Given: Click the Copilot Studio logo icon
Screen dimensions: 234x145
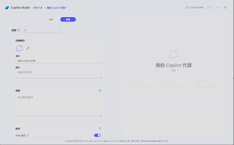Looking at the screenshot, I should (x=7, y=7).
